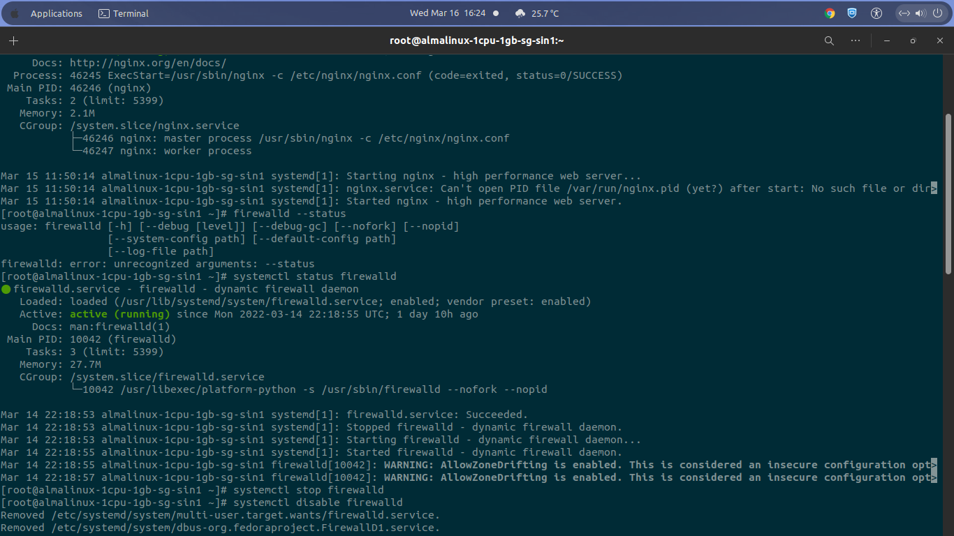Click the power icon in the system tray
954x536 pixels.
tap(936, 13)
